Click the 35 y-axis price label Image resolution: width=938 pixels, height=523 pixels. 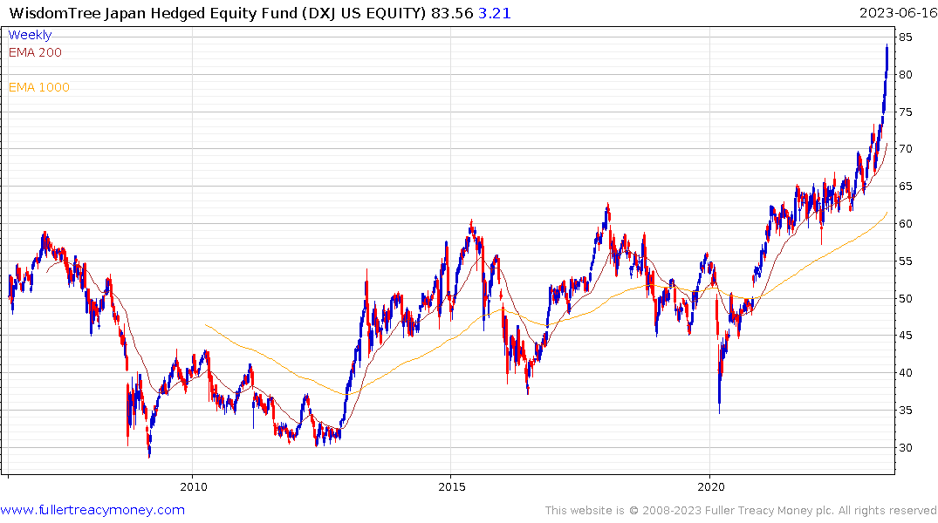click(x=906, y=410)
